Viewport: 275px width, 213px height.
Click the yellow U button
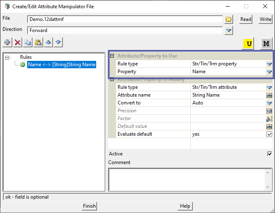pyautogui.click(x=249, y=44)
